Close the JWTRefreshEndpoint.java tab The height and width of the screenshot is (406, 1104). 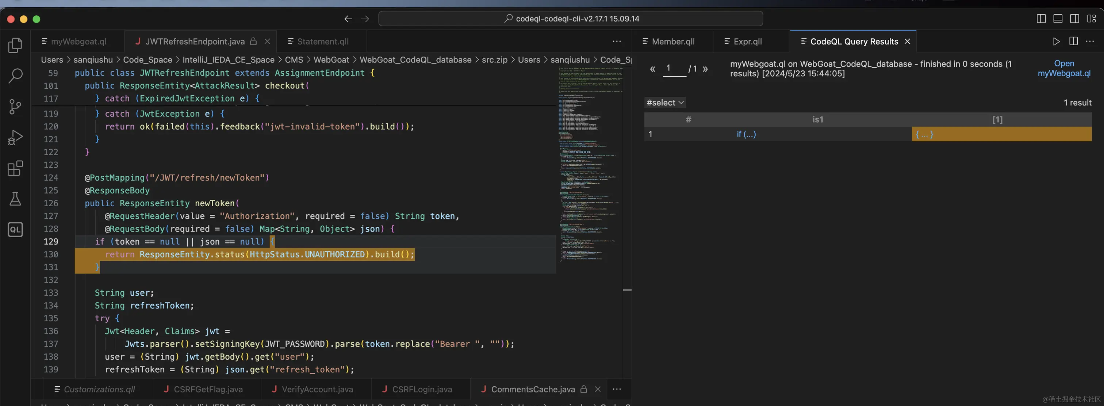pyautogui.click(x=268, y=42)
